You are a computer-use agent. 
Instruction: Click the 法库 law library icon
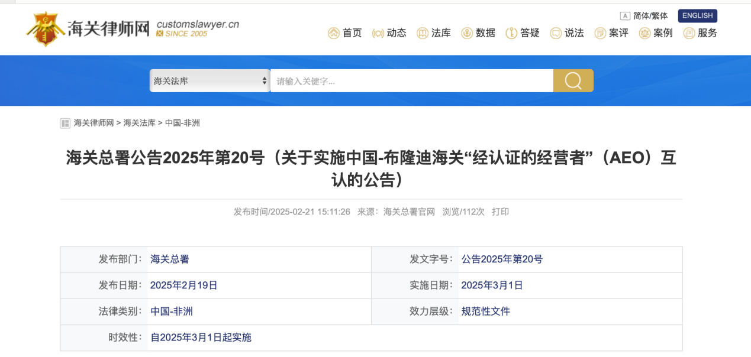click(423, 33)
